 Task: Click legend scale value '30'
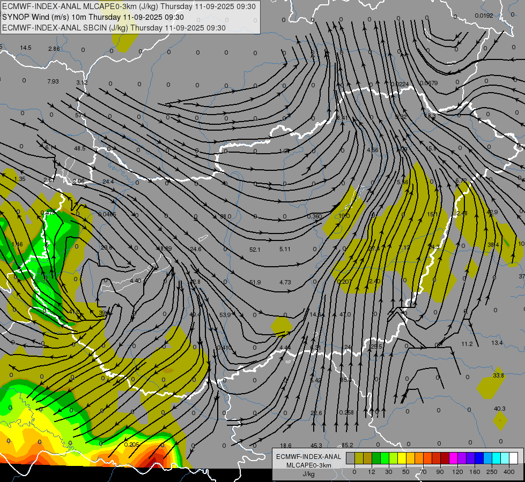(389, 472)
